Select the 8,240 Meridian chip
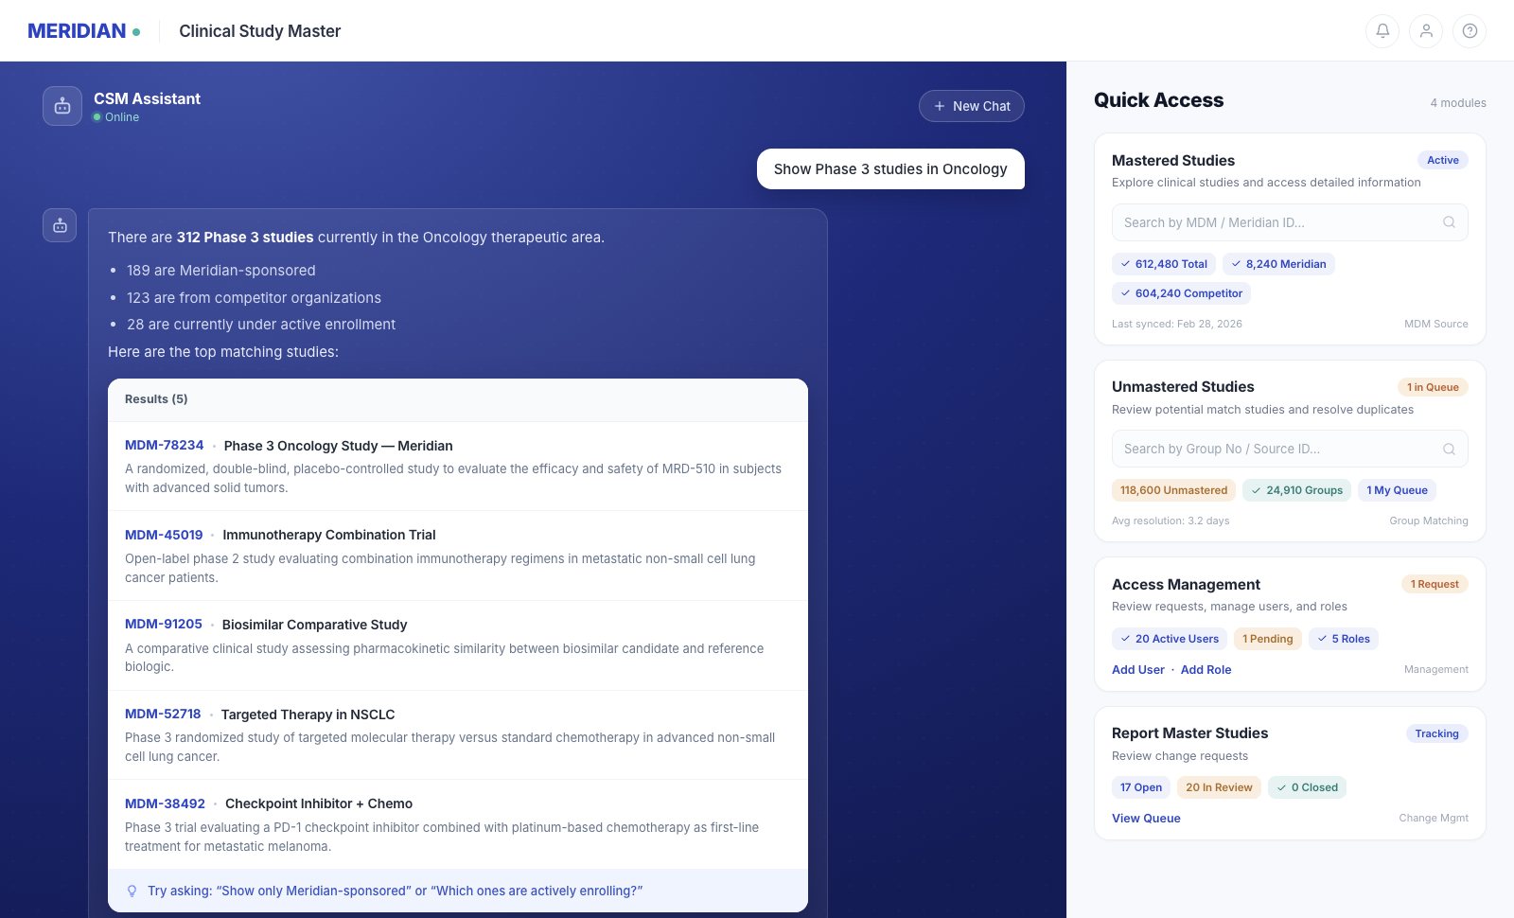Viewport: 1514px width, 918px height. (x=1278, y=264)
